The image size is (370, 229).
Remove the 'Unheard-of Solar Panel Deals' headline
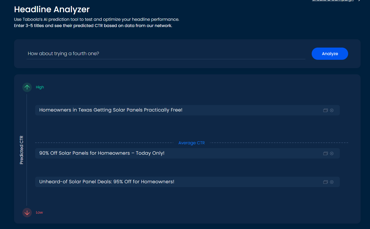[332, 182]
